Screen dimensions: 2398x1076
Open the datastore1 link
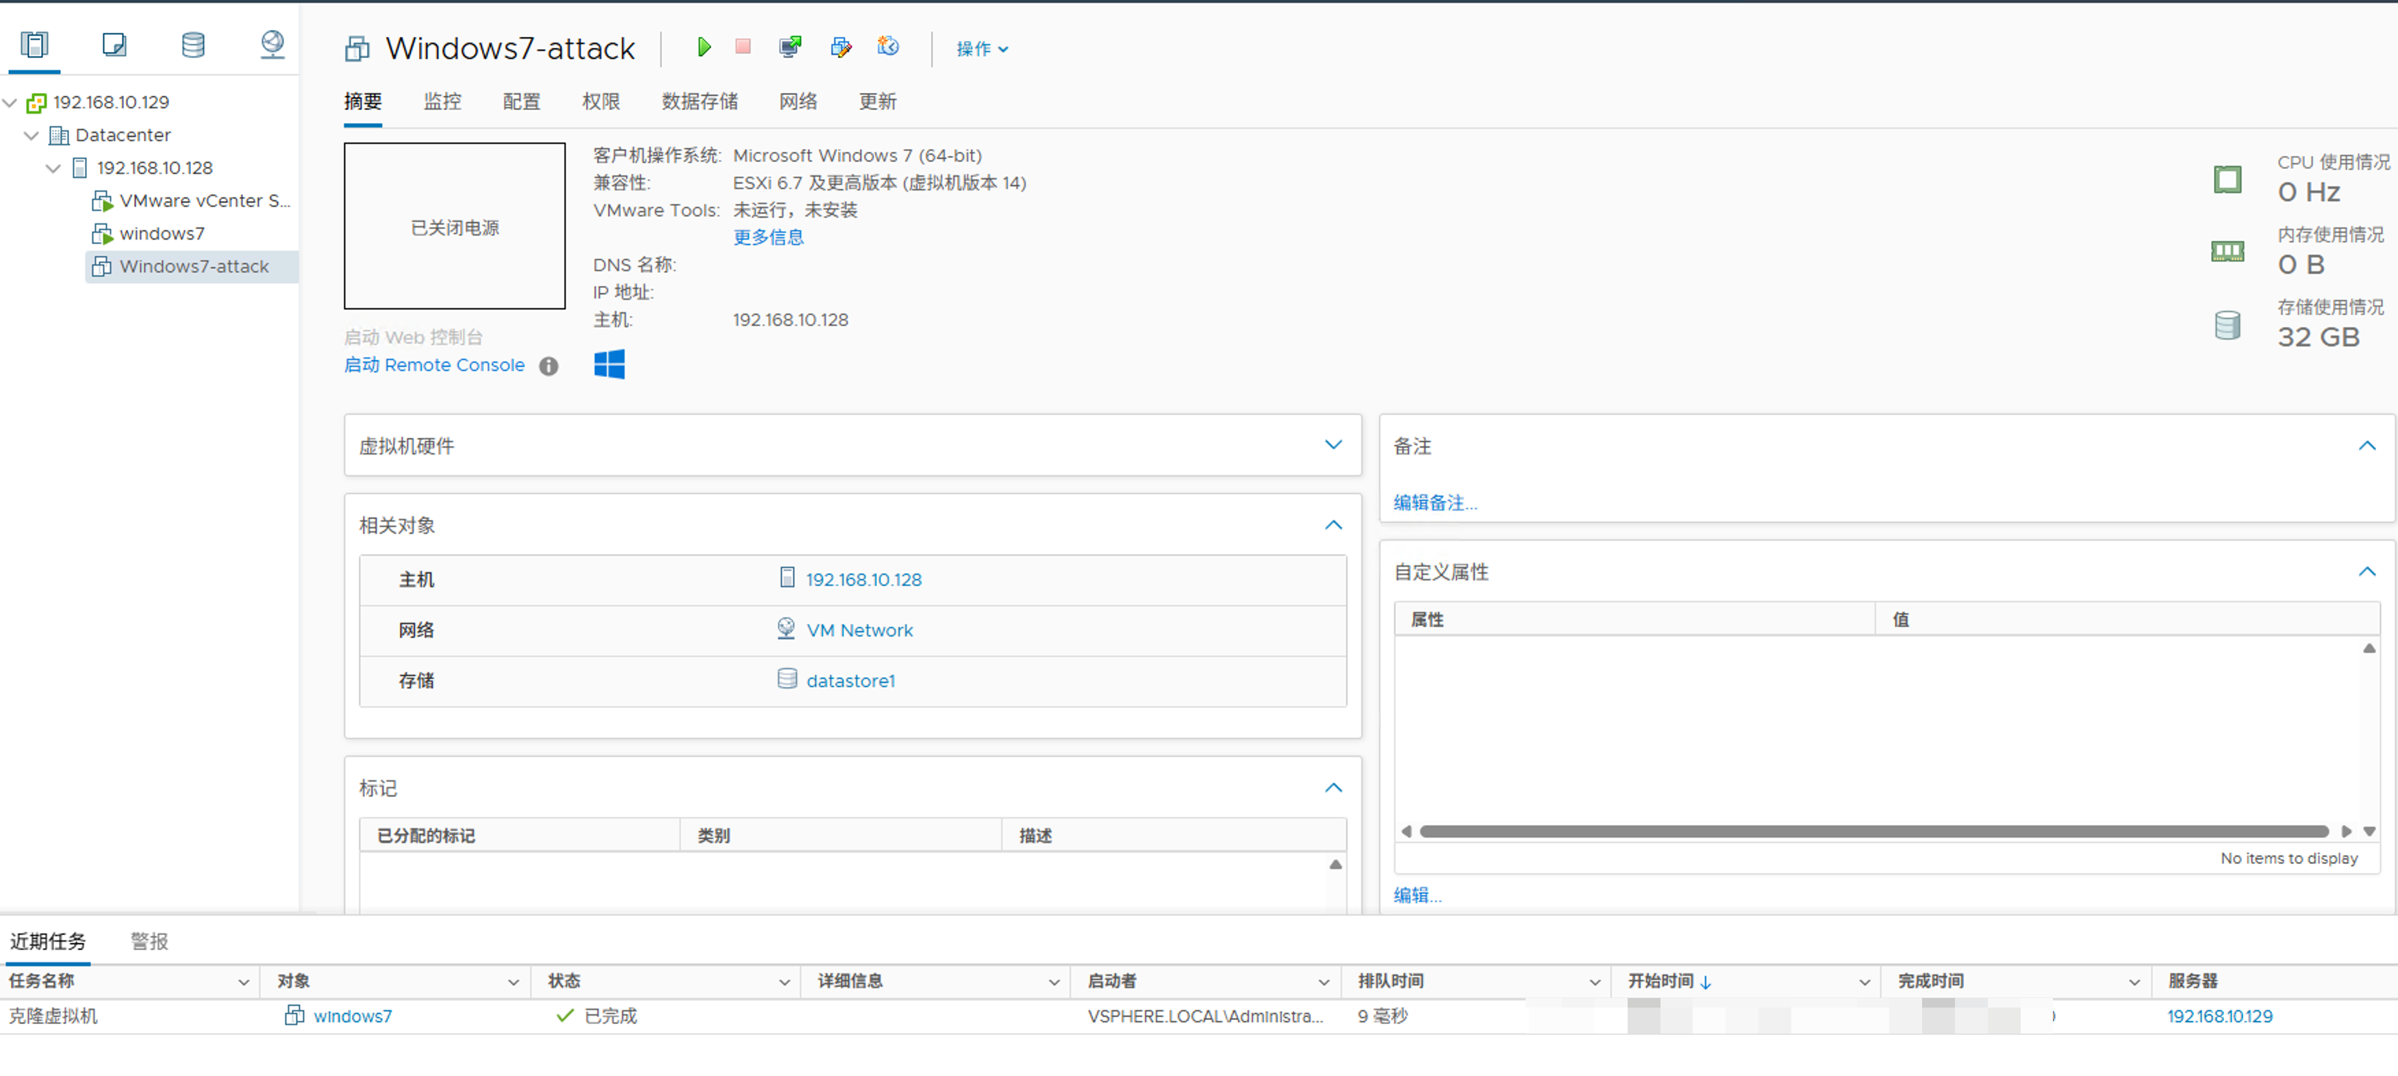850,680
